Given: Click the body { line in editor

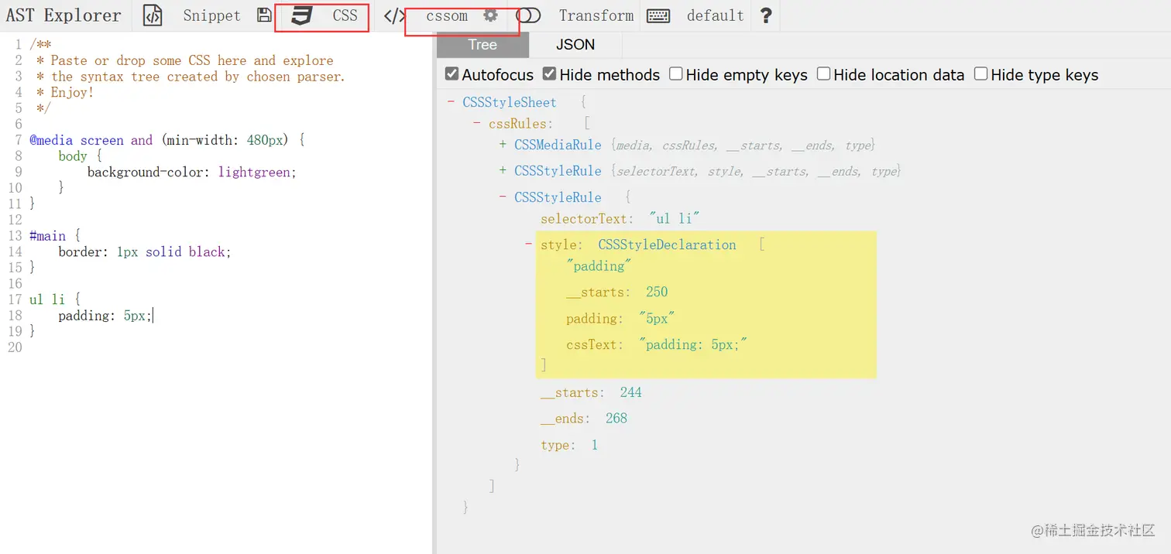Looking at the screenshot, I should 80,156.
